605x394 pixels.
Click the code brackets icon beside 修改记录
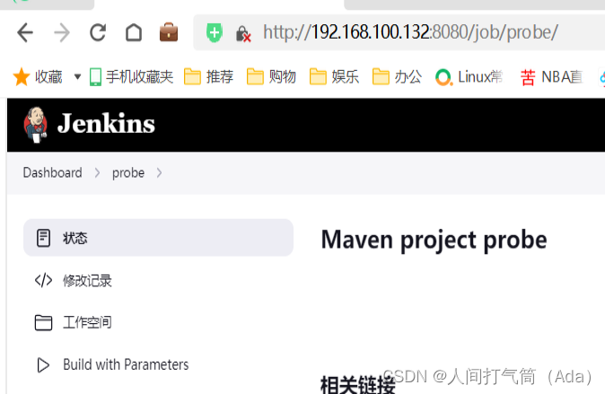(43, 280)
